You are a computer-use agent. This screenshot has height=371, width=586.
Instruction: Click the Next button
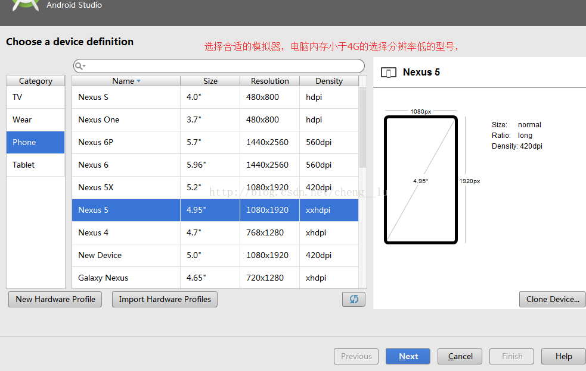(x=408, y=357)
